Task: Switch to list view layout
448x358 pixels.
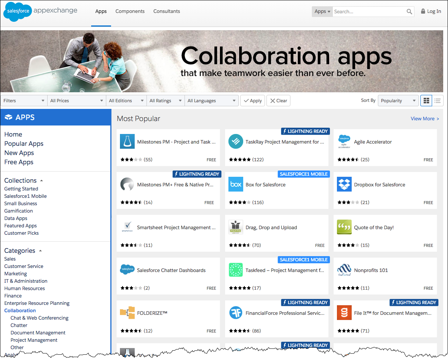Action: [438, 100]
